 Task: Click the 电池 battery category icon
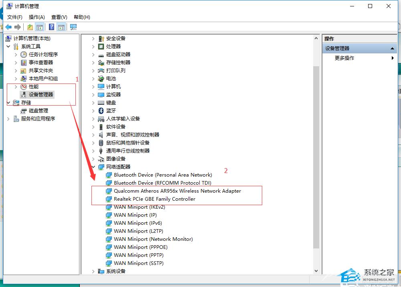[101, 78]
